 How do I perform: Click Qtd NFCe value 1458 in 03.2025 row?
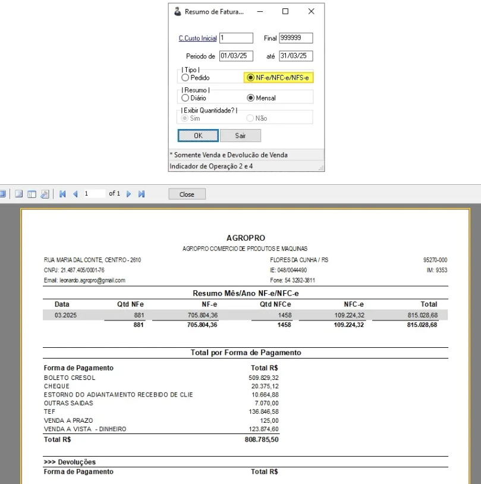(x=285, y=315)
